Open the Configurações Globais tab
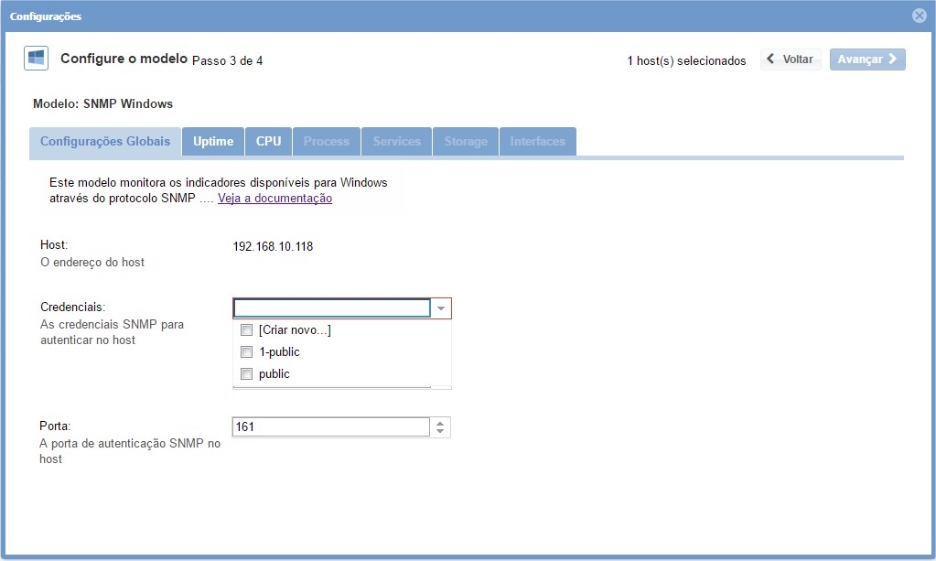 tap(105, 142)
